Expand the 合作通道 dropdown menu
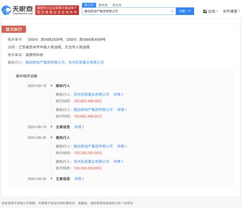The width and height of the screenshot is (242, 208). pos(231,11)
